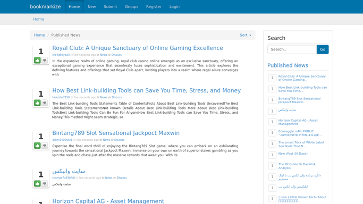This screenshot has width=363, height=204.
Task: Open the Login page
Action: click(174, 7)
